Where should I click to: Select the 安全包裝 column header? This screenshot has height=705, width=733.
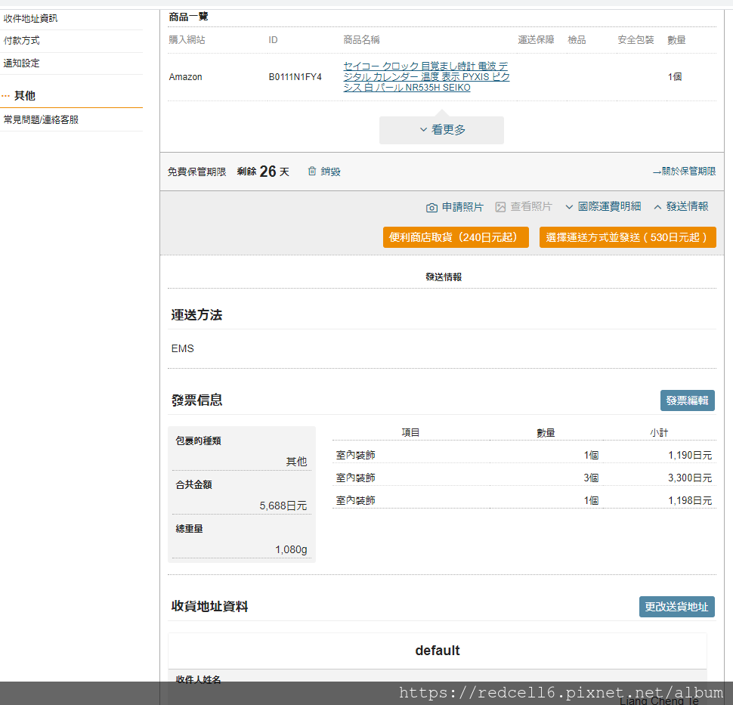click(636, 40)
